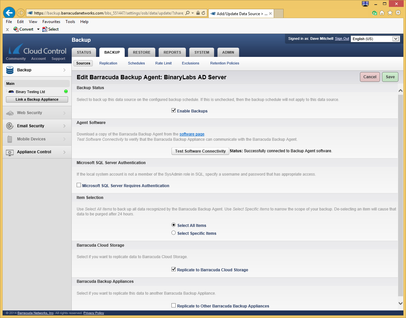Click the page scrollbar up arrow
This screenshot has width=406, height=318.
tap(400, 90)
